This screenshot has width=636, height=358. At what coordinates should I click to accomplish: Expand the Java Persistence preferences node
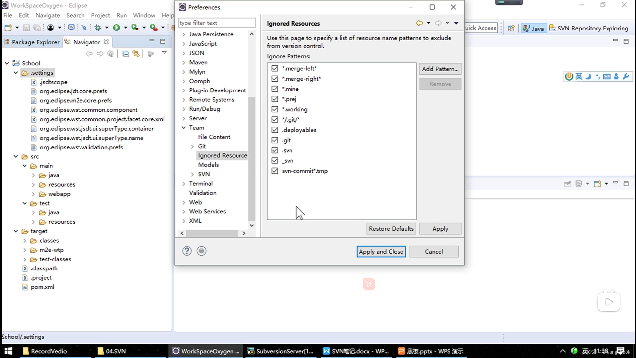[x=184, y=34]
